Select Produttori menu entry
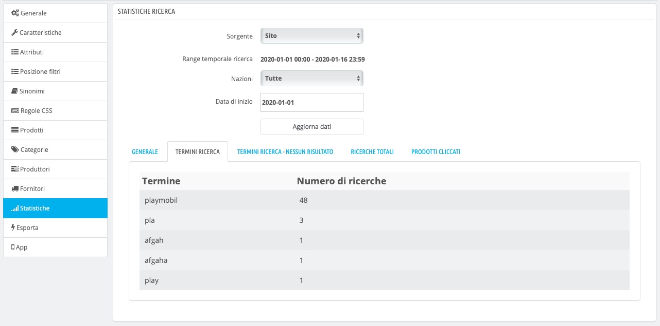The height and width of the screenshot is (326, 660). [56, 169]
